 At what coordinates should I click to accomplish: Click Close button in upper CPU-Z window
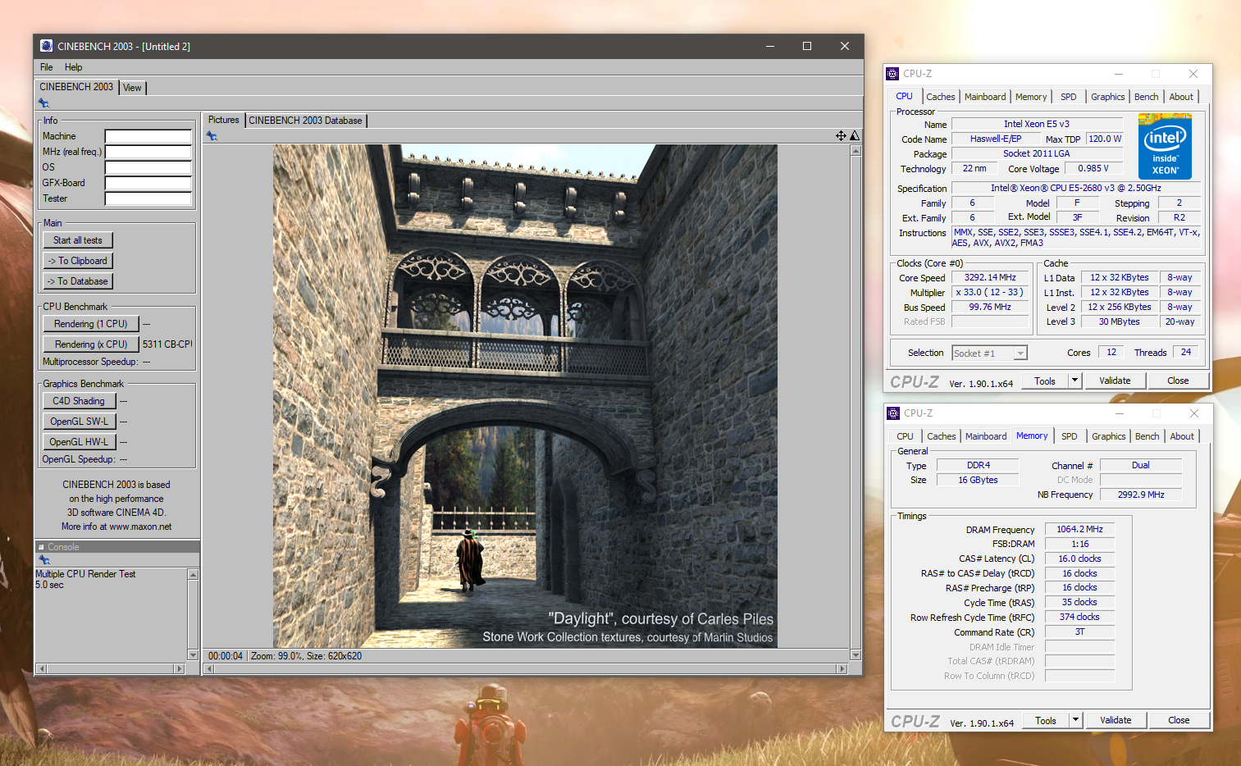pos(1178,381)
